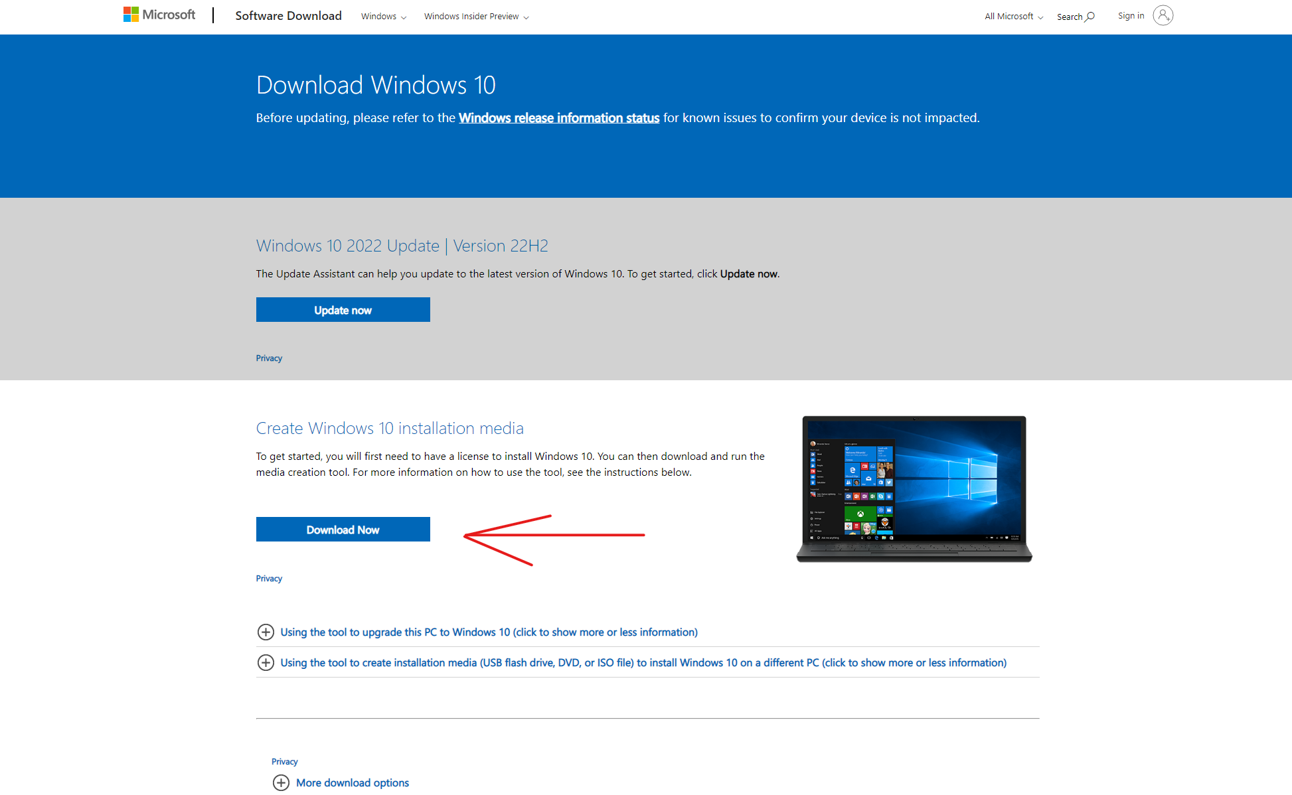Expand the All Microsoft menu
Viewport: 1292px width, 795px height.
[1013, 17]
